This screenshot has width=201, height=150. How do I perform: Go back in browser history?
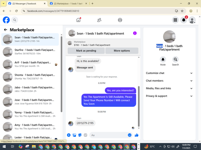tap(4, 11)
